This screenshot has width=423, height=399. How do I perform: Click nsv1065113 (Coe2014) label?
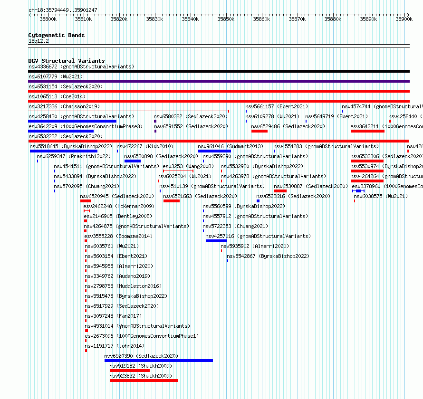pos(57,96)
